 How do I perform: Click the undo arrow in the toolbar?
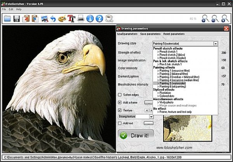[x=53, y=18]
